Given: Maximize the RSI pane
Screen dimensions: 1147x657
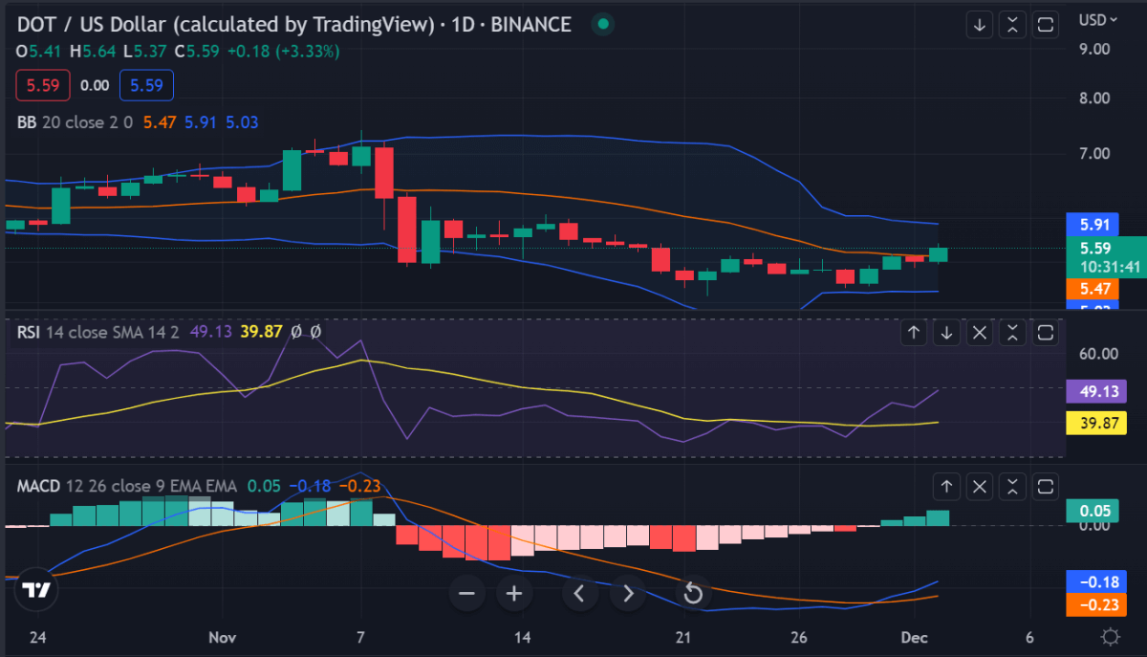Looking at the screenshot, I should pyautogui.click(x=1046, y=333).
